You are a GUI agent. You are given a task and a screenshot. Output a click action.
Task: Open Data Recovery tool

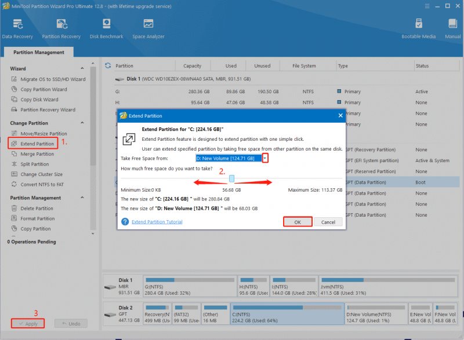click(x=17, y=28)
